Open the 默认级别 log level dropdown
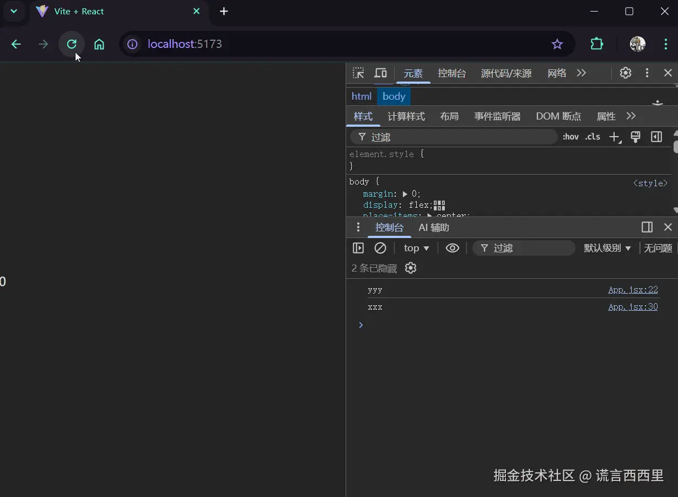 [607, 248]
